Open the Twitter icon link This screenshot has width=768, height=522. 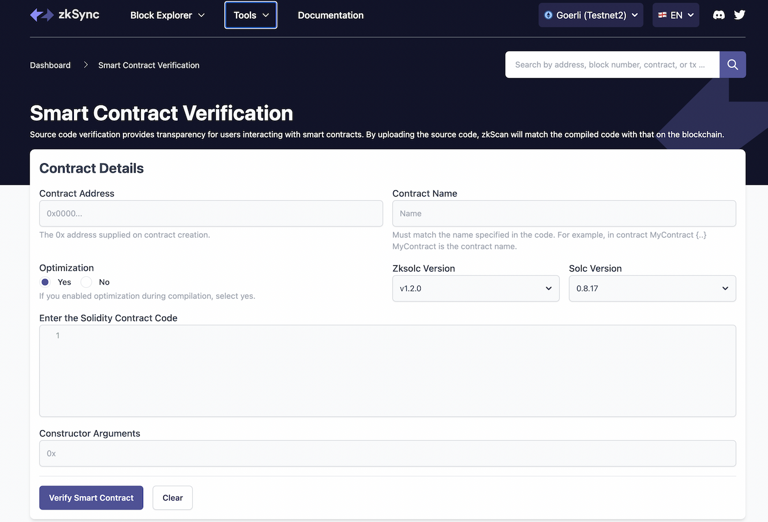[740, 15]
